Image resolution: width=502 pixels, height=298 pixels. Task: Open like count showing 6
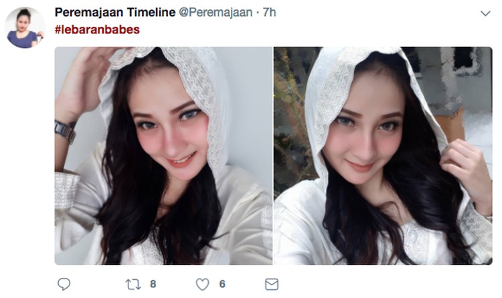pos(222,284)
